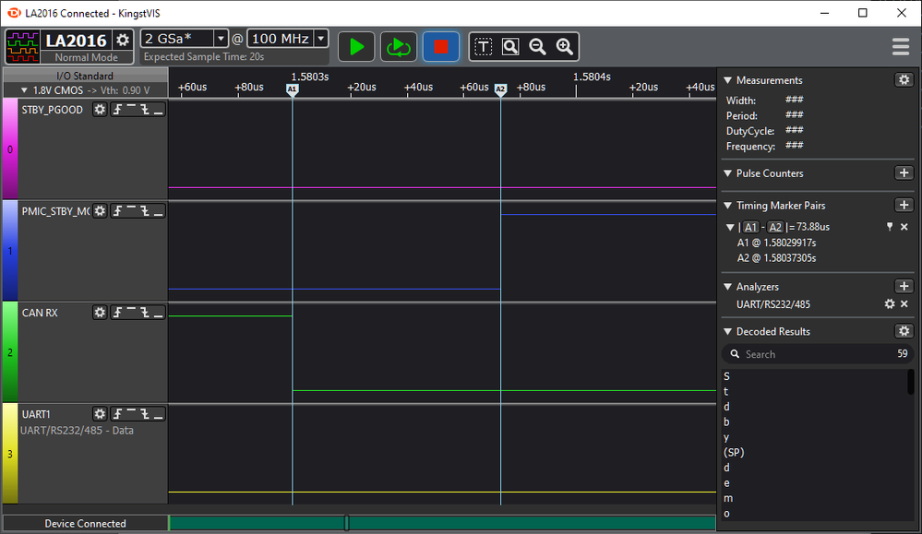Click the timing marker tool icon
Viewport: 922px width, 534px height.
(x=484, y=46)
